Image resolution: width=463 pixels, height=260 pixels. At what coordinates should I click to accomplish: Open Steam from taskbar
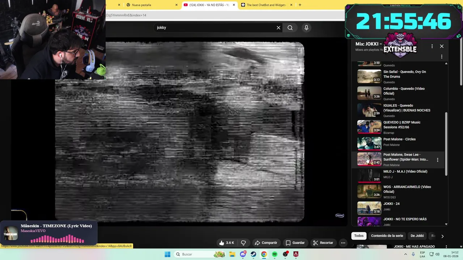pyautogui.click(x=253, y=254)
